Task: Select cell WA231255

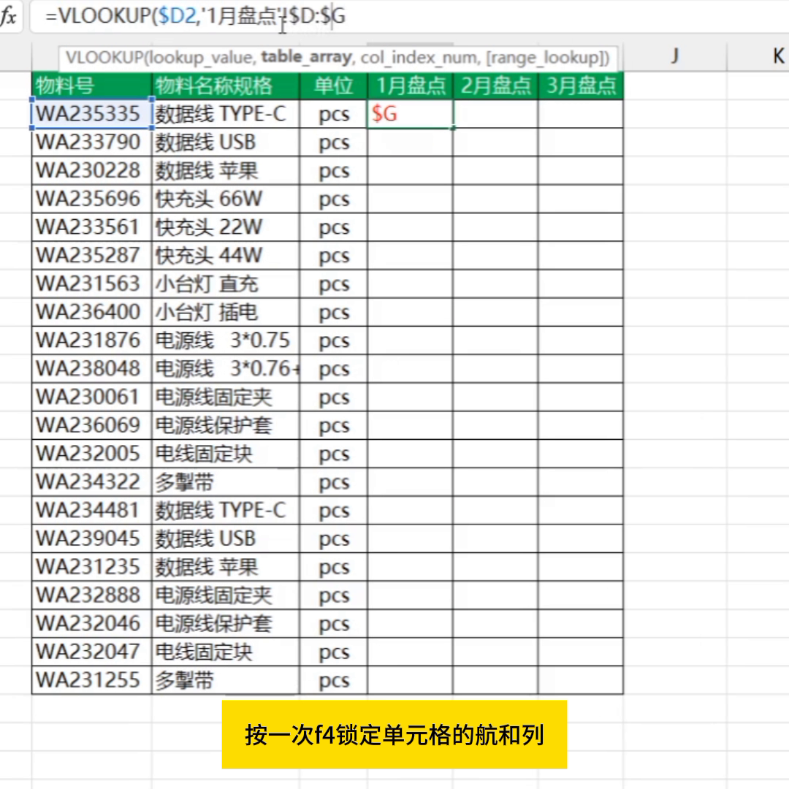Action: click(91, 680)
